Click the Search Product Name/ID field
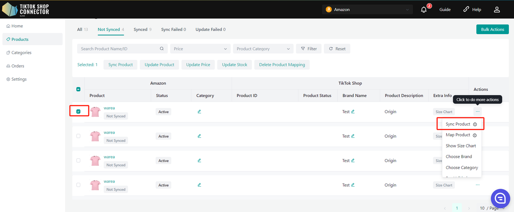This screenshot has height=212, width=514. (x=118, y=49)
